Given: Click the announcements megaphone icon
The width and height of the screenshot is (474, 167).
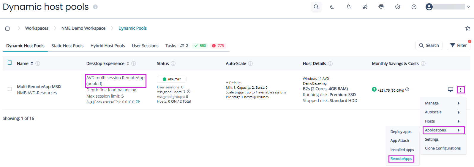Looking at the screenshot, I should (365, 7).
